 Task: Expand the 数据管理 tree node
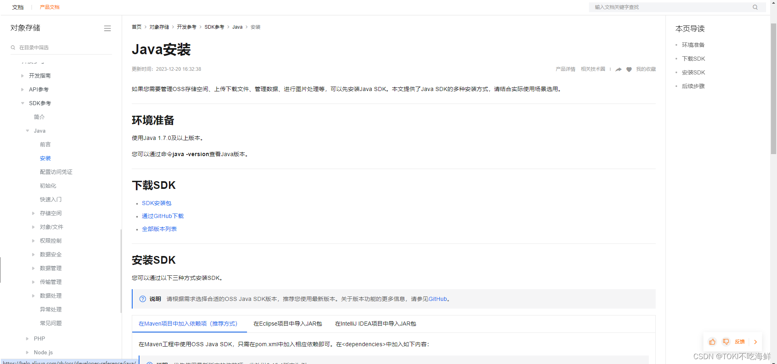[x=33, y=268]
